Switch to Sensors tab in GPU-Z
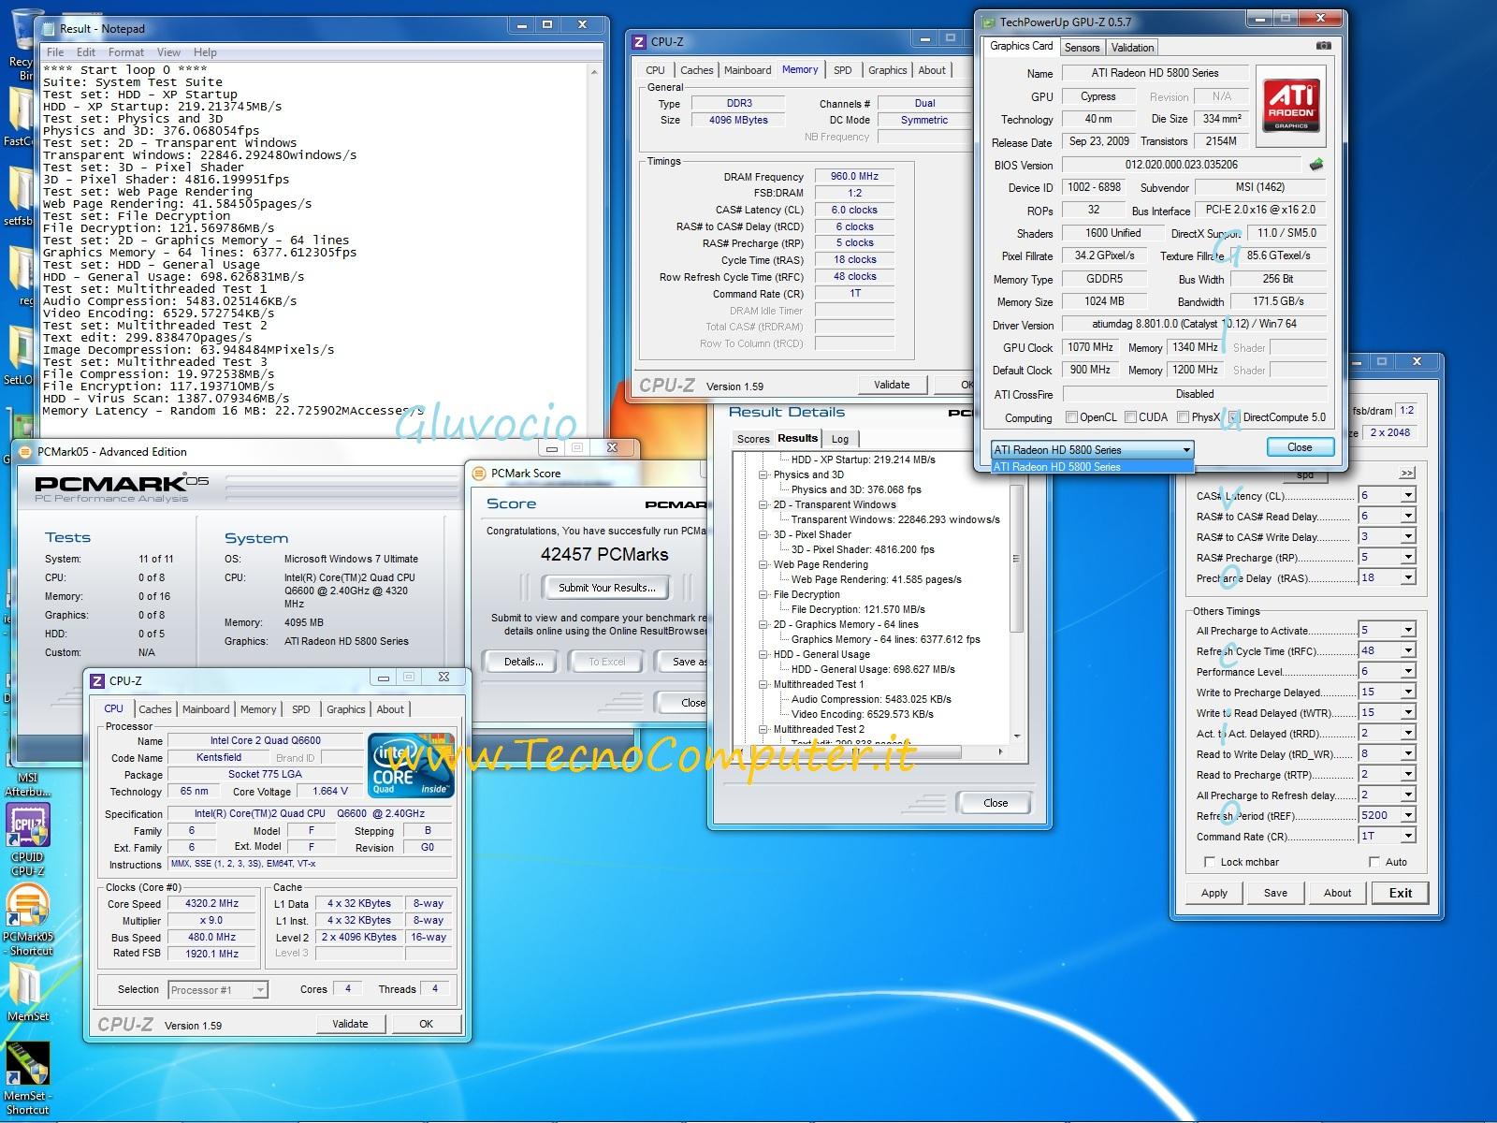The height and width of the screenshot is (1123, 1497). point(1082,47)
